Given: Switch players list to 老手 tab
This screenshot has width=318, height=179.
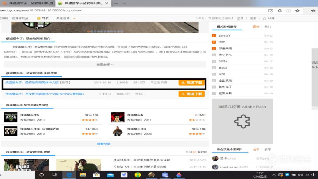Looking at the screenshot, I should [x=256, y=149].
